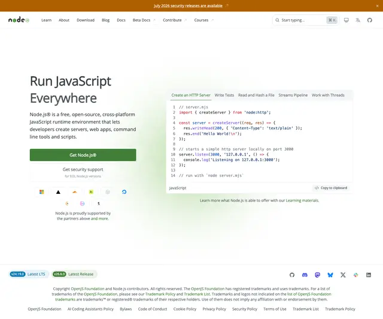Open the GitHub icon in the footer
The height and width of the screenshot is (319, 383).
click(x=292, y=275)
